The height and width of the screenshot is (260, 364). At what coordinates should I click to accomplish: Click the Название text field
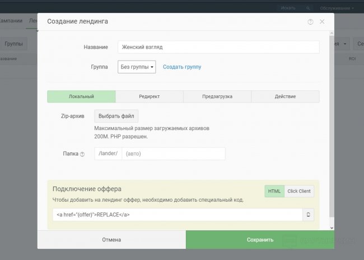tap(218, 47)
